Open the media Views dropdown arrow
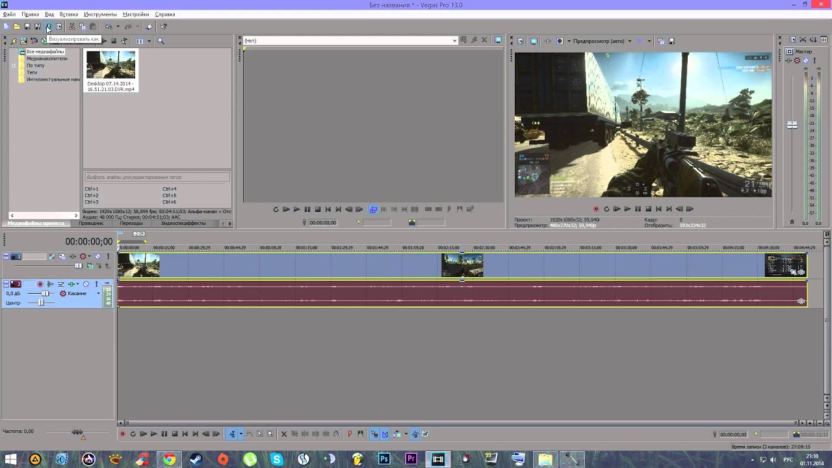This screenshot has height=468, width=832. point(149,41)
